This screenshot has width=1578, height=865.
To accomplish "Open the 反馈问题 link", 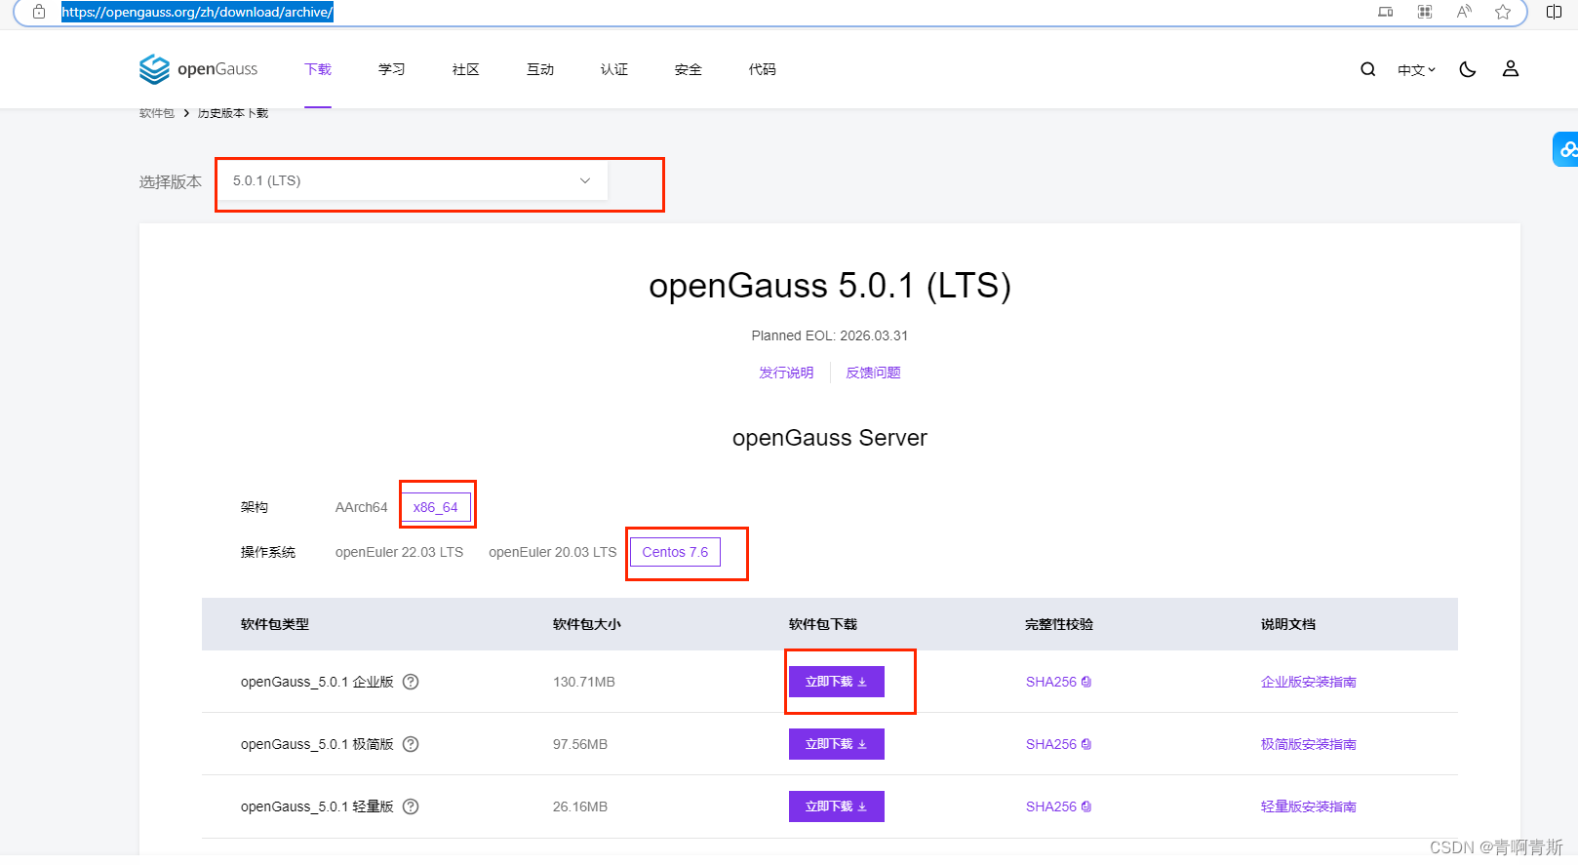I will click(873, 373).
